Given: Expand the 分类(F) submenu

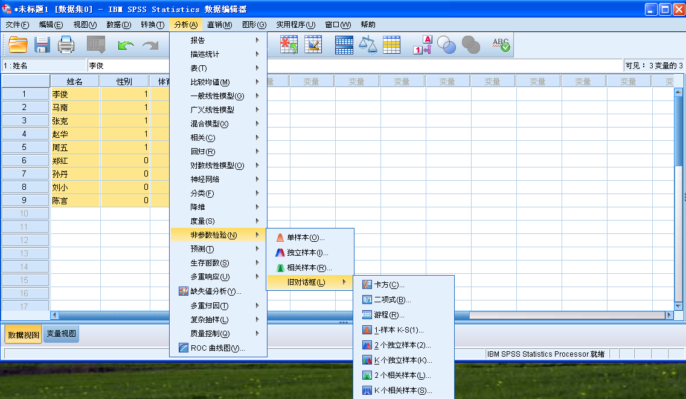Looking at the screenshot, I should point(219,193).
